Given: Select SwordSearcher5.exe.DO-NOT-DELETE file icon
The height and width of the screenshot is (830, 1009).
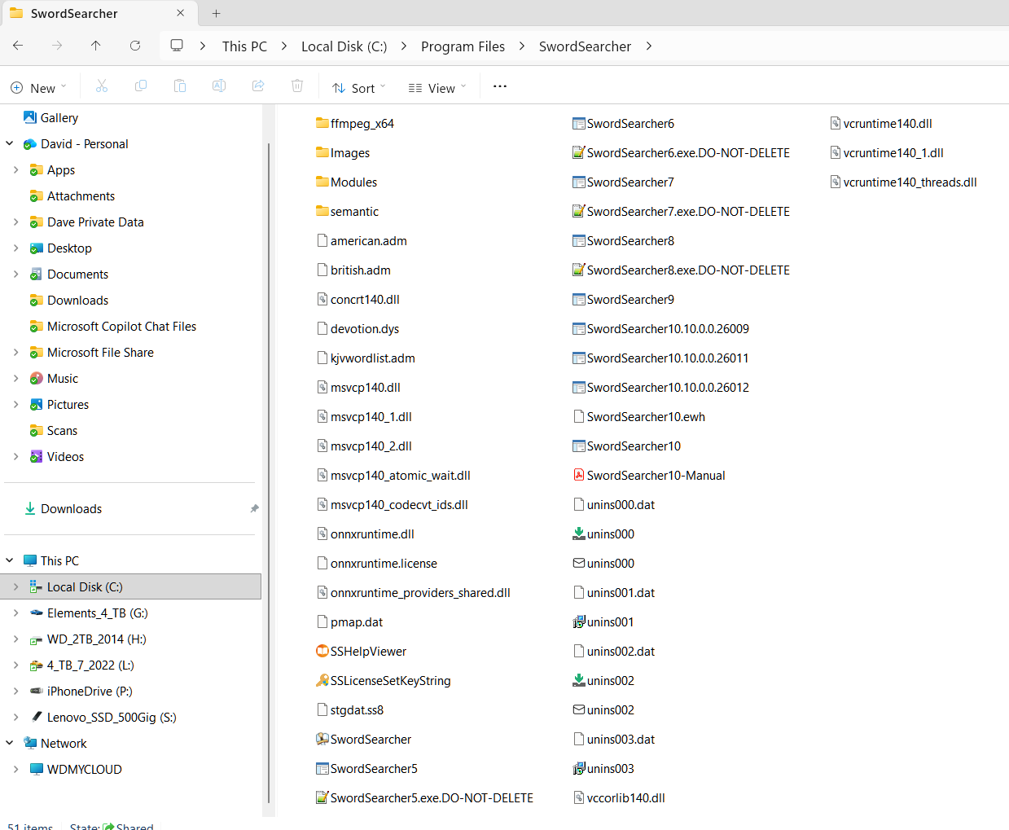Looking at the screenshot, I should (x=322, y=797).
